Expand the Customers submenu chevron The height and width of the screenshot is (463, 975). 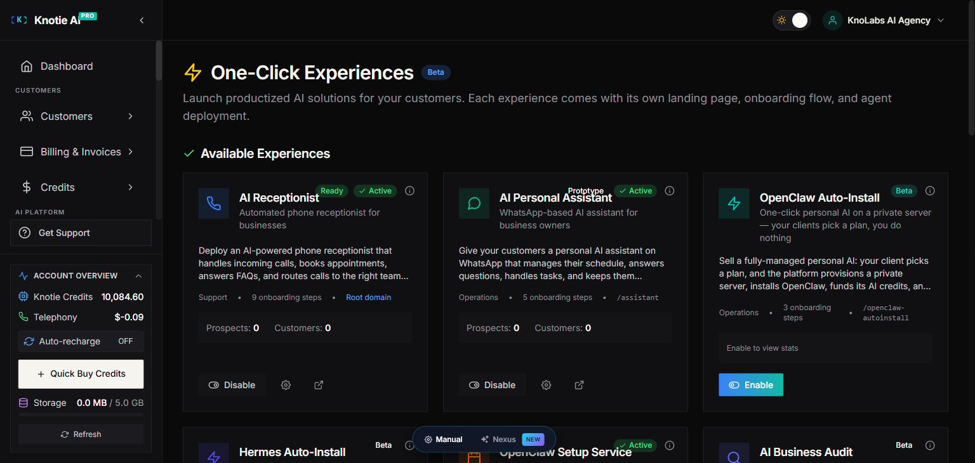[x=131, y=116]
